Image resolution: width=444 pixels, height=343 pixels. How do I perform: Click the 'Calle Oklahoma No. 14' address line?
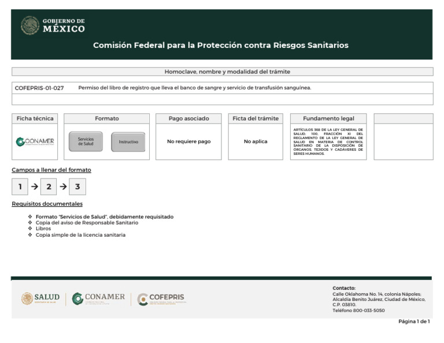(x=377, y=294)
